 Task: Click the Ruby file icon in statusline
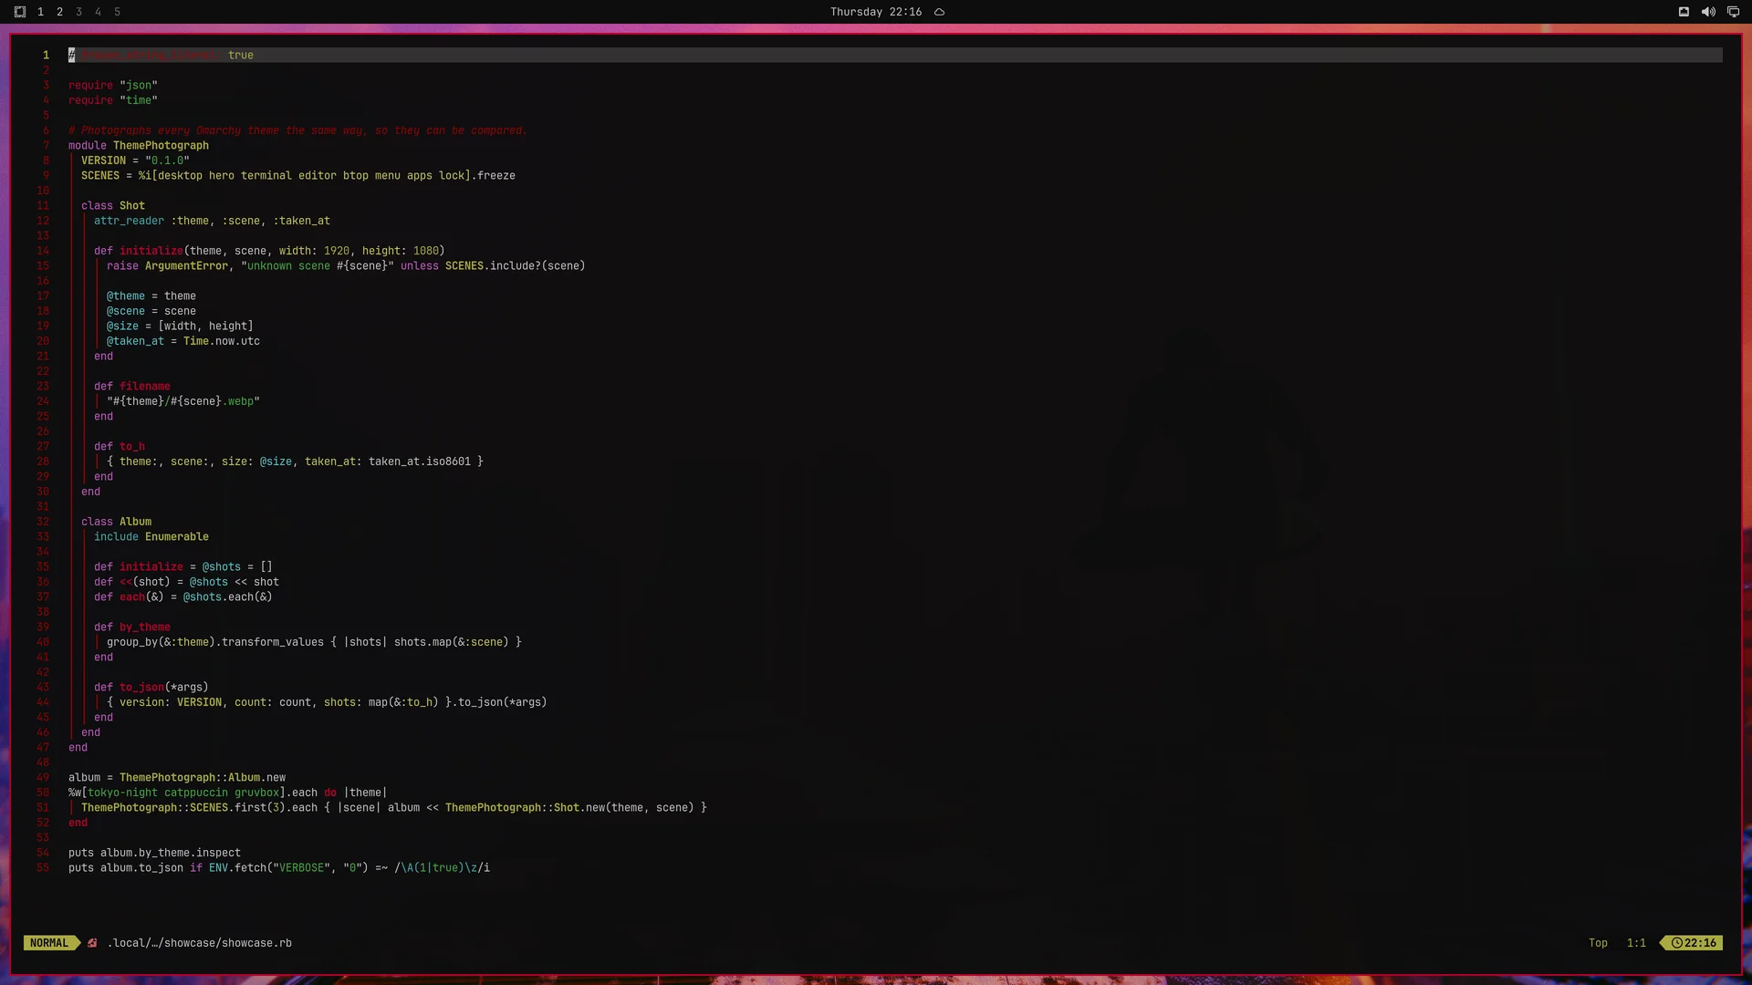[x=92, y=943]
